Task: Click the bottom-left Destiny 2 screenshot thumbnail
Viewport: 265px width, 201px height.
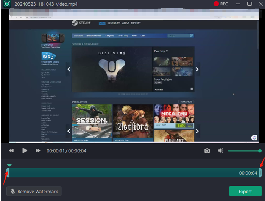Action: point(161,72)
